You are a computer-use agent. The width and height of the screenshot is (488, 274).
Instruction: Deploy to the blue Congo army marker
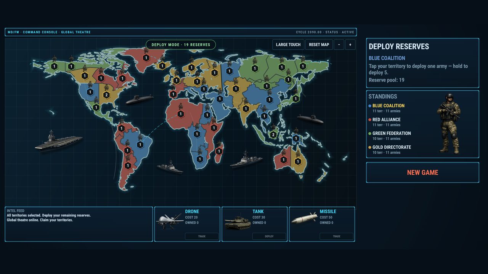[197, 134]
